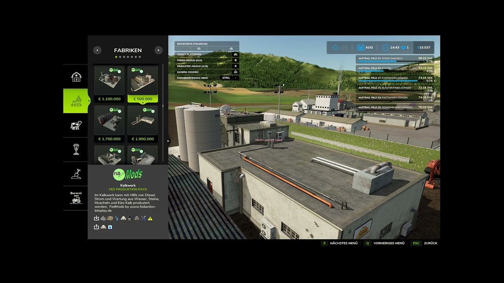
Task: Click the input download-tray icon
Action: click(96, 218)
